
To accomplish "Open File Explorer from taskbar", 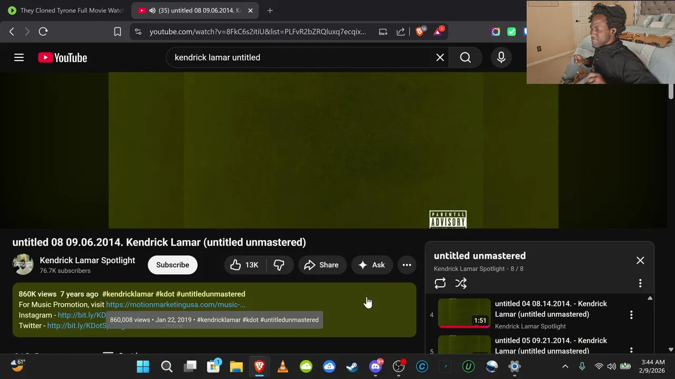I will [x=236, y=366].
